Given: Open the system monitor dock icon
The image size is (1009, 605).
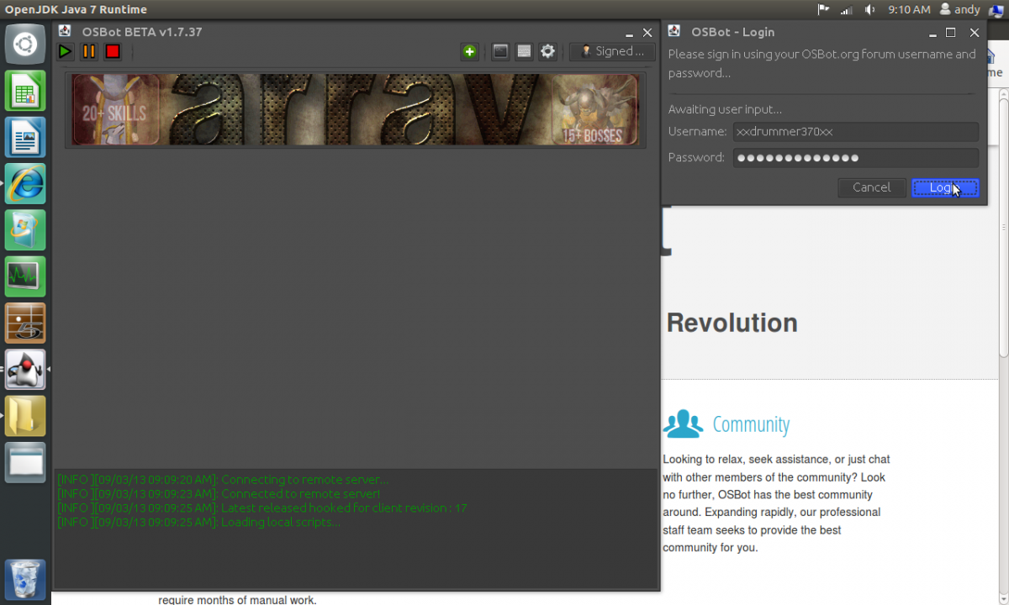Looking at the screenshot, I should pos(25,276).
